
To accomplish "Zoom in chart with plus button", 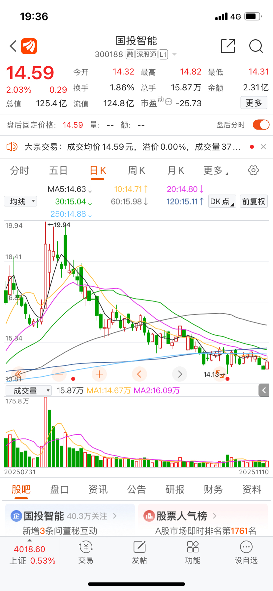I will pyautogui.click(x=99, y=374).
